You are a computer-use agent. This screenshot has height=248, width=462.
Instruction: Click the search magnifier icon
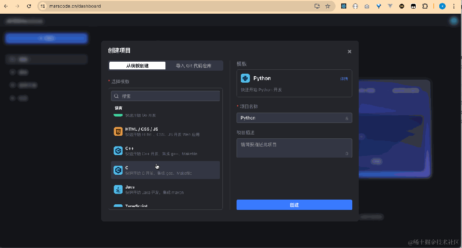117,96
